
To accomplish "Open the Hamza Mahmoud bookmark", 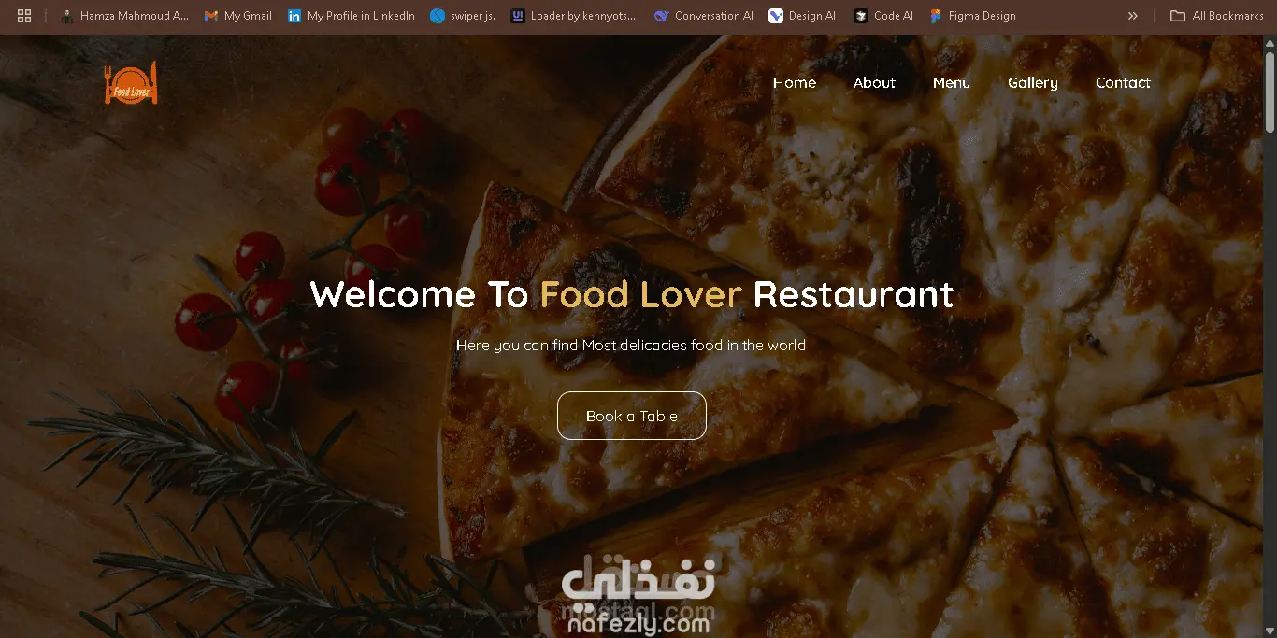I will click(124, 16).
